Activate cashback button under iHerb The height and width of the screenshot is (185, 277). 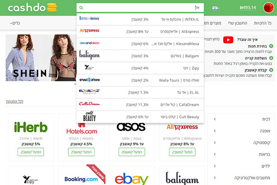tap(31, 152)
